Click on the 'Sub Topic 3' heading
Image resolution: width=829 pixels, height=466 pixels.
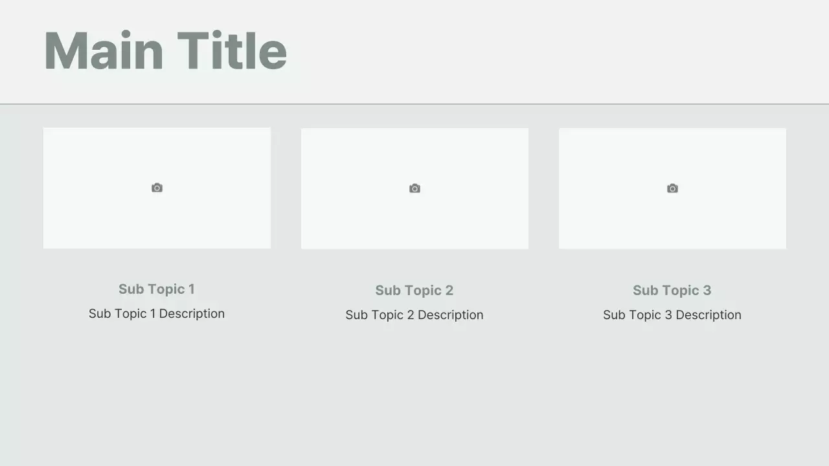pyautogui.click(x=672, y=291)
